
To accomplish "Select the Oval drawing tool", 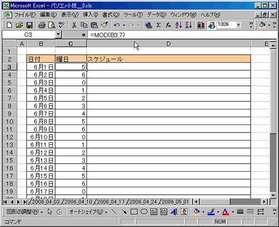I will pos(144,212).
